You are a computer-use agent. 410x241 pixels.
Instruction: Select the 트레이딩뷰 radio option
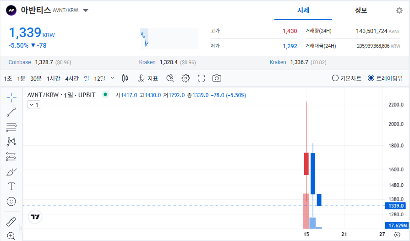385,78
